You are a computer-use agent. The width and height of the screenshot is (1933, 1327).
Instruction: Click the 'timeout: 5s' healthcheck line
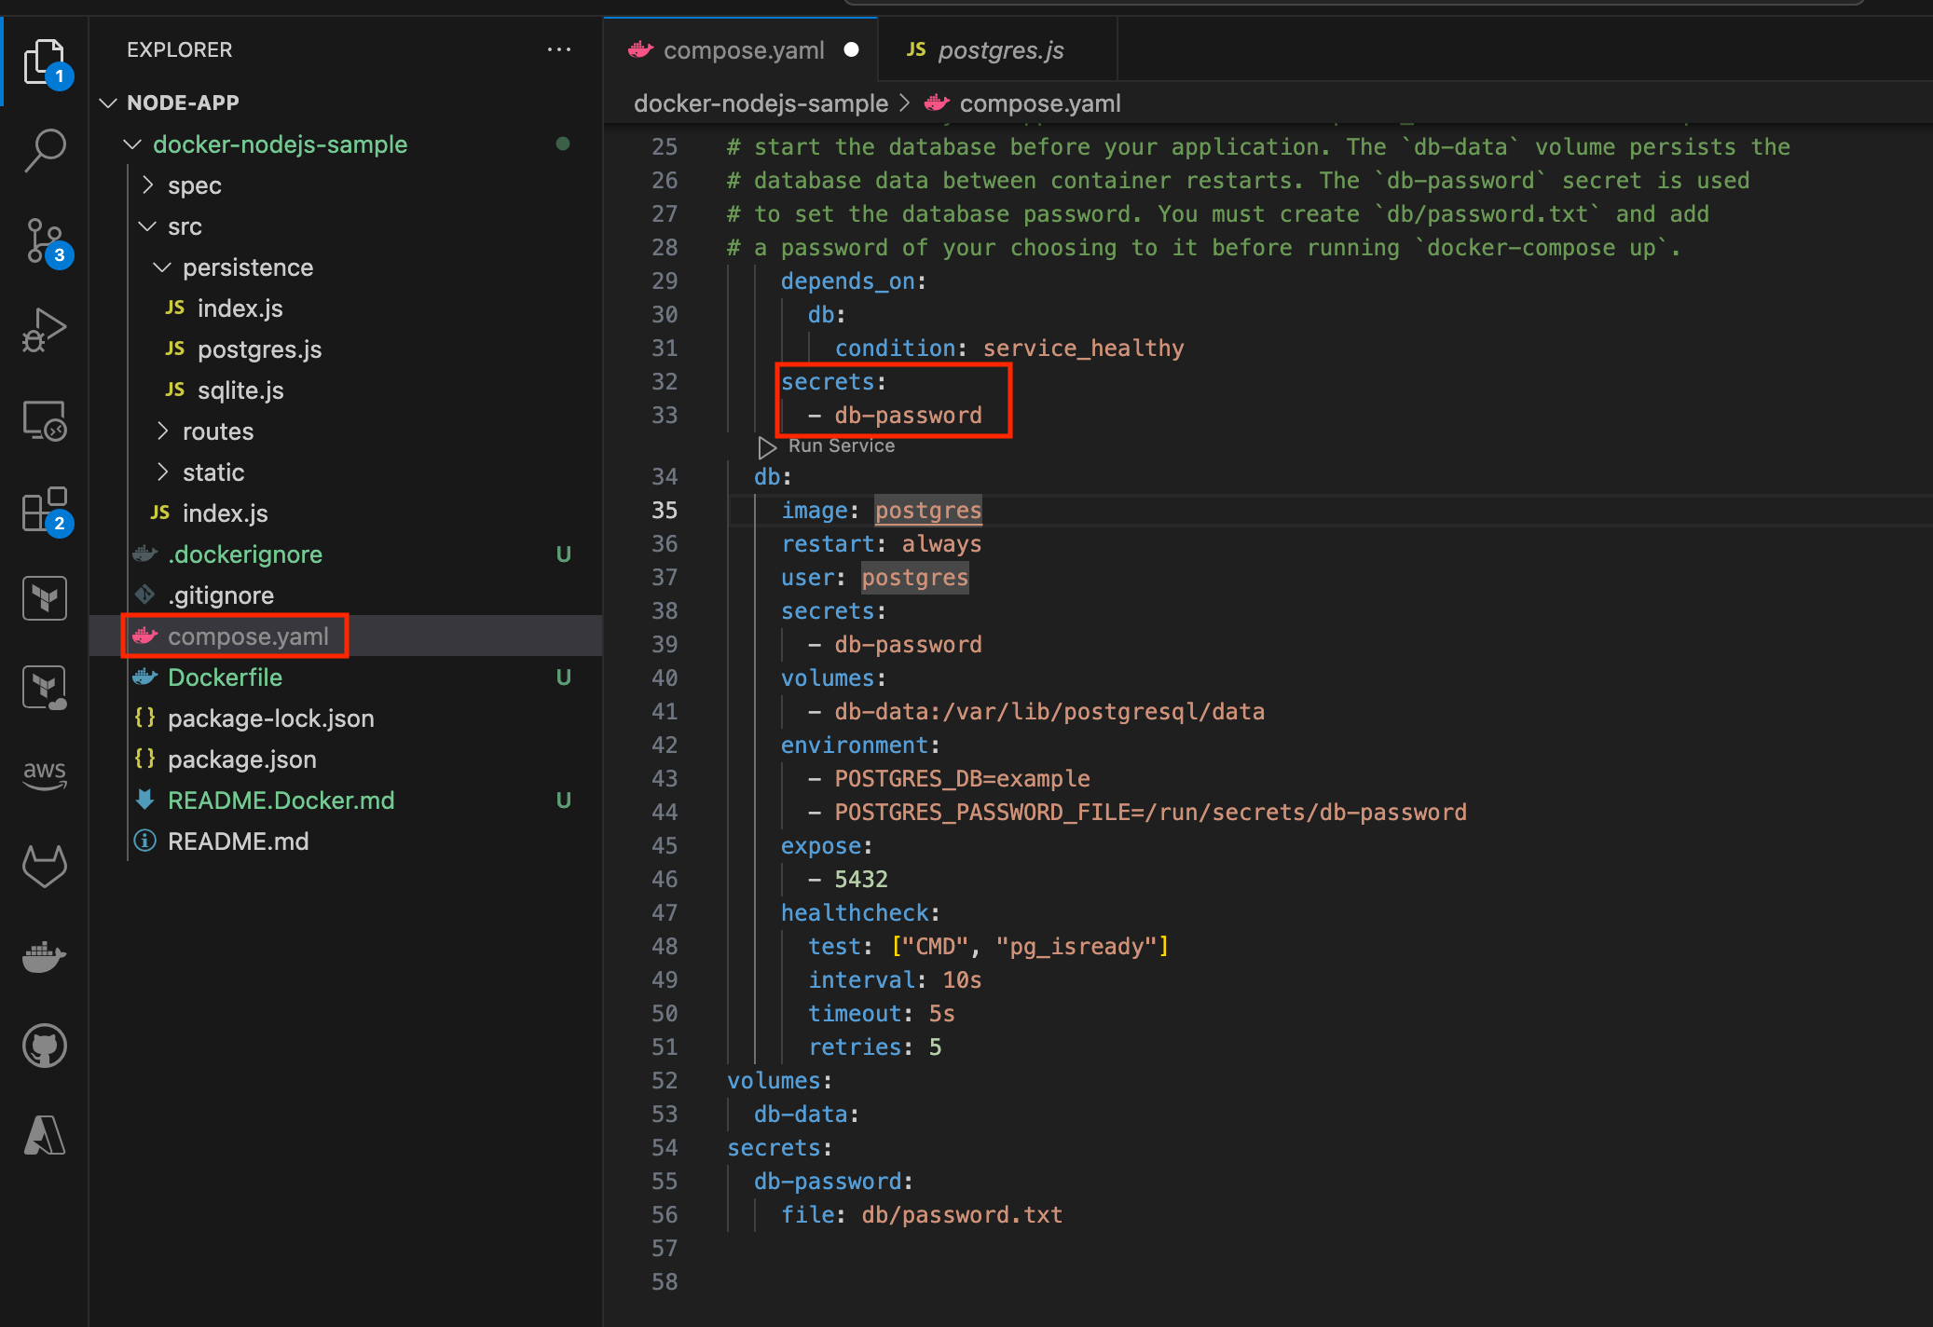click(x=882, y=1014)
